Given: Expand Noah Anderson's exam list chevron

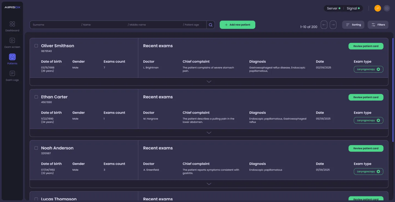Looking at the screenshot, I should (x=209, y=184).
